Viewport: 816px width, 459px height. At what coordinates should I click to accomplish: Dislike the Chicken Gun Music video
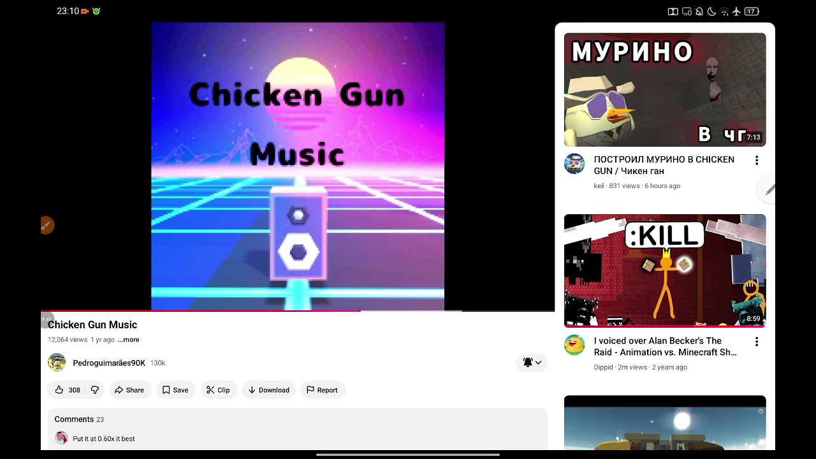95,390
